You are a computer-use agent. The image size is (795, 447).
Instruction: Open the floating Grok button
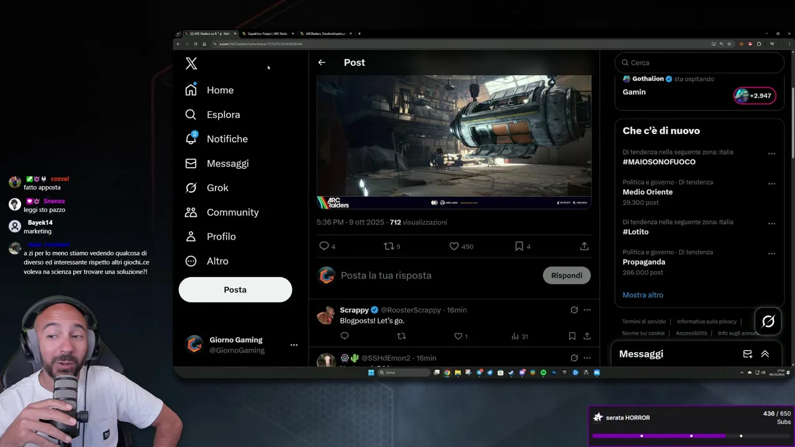[x=768, y=321]
